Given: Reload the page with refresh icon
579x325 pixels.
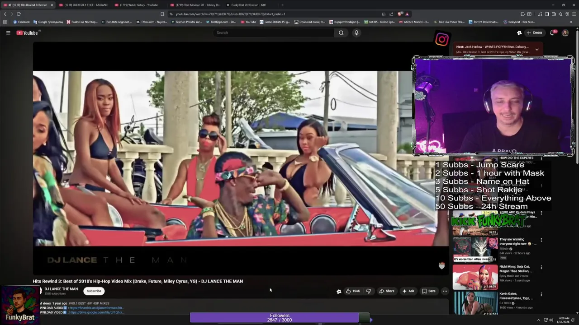Looking at the screenshot, I should coord(19,14).
